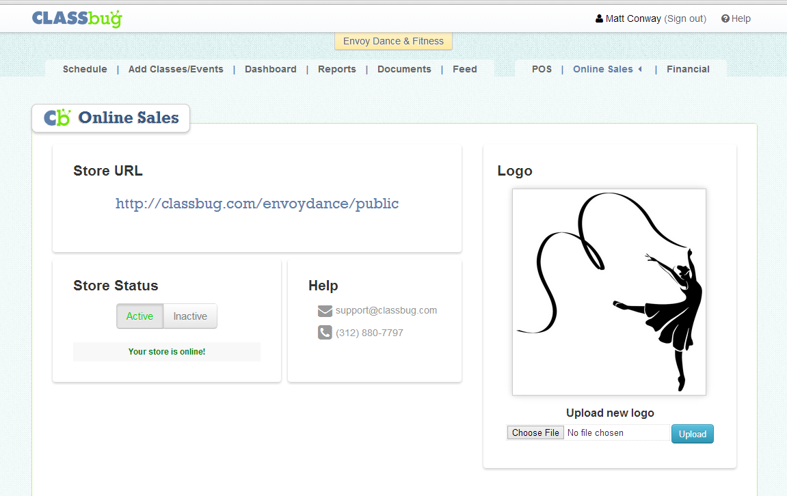Go to Add Classes/Events
Image resolution: width=787 pixels, height=496 pixels.
click(176, 69)
